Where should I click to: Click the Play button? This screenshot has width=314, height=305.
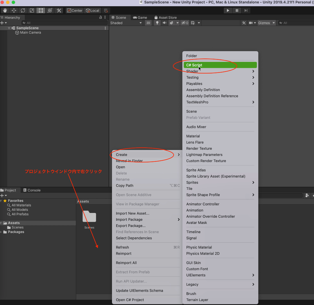click(228, 10)
